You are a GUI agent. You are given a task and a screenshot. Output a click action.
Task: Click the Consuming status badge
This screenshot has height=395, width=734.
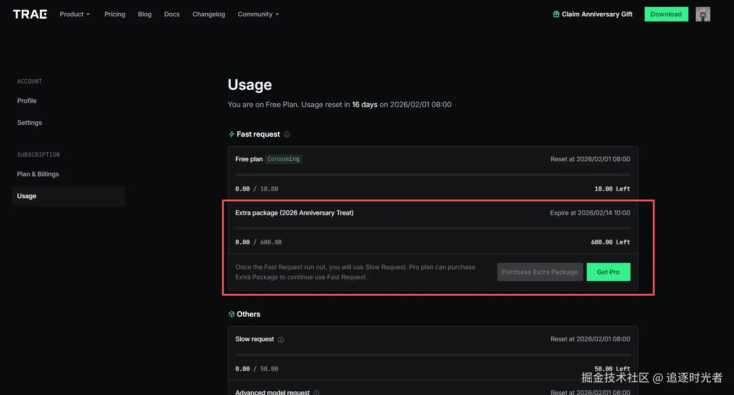pos(284,159)
